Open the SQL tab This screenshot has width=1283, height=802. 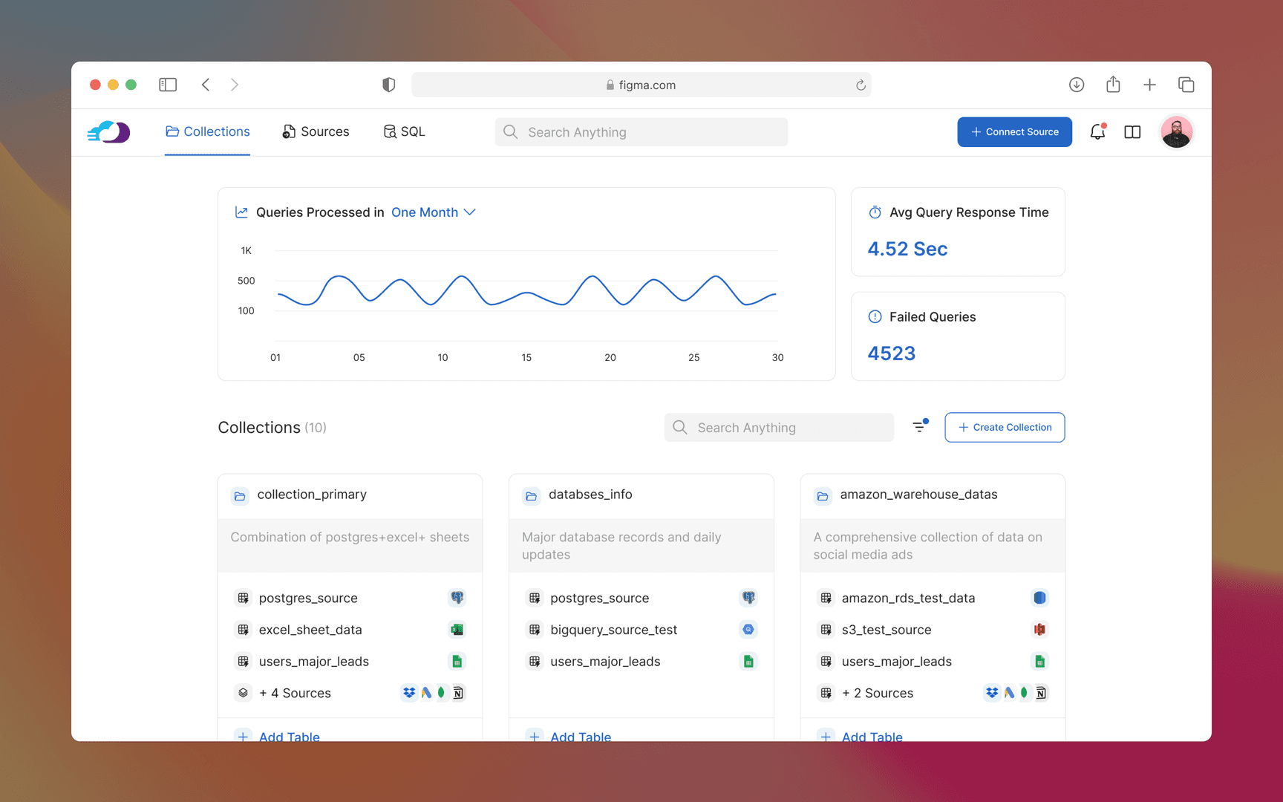(403, 131)
